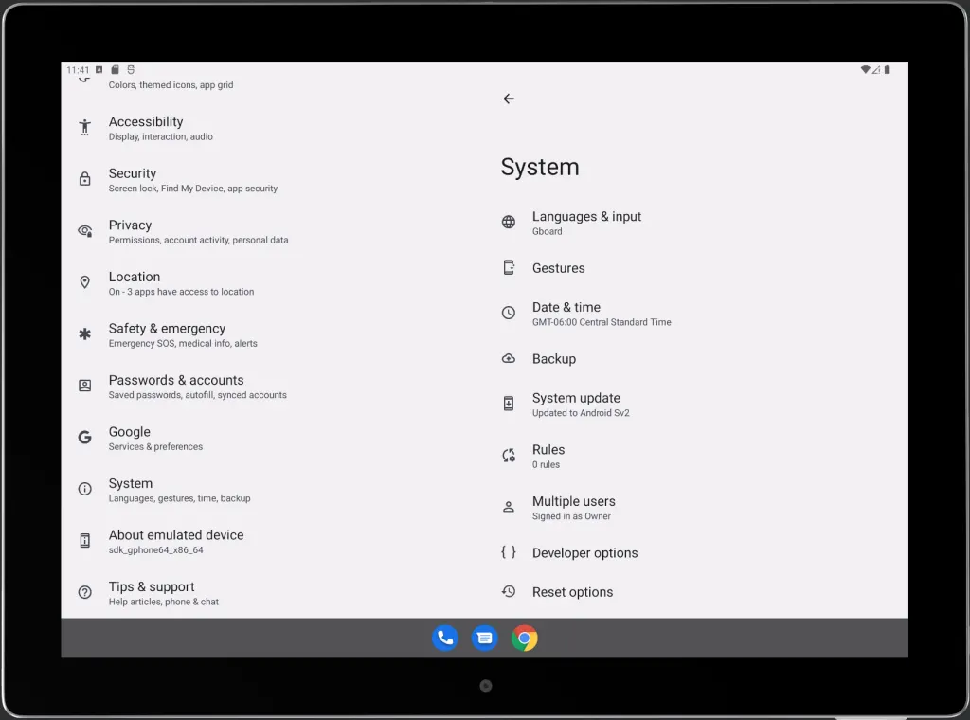Screen dimensions: 970x720
Task: Click the About emulated device icon
Action: click(84, 541)
